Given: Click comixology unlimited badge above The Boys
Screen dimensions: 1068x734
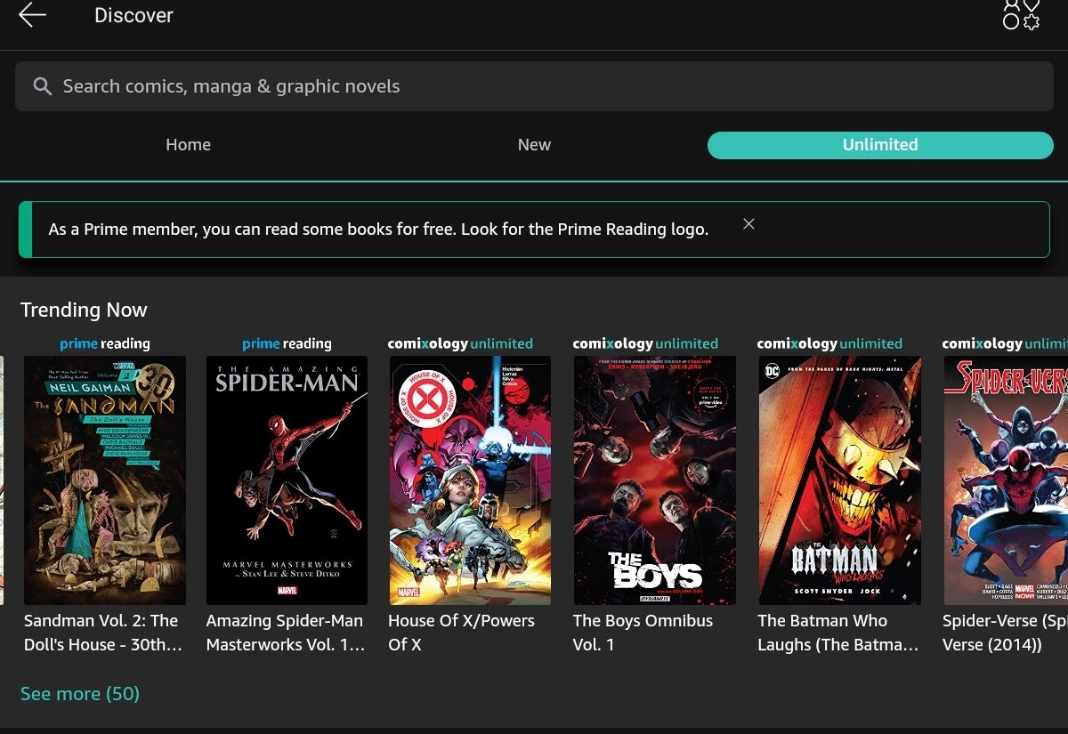Looking at the screenshot, I should (x=645, y=343).
